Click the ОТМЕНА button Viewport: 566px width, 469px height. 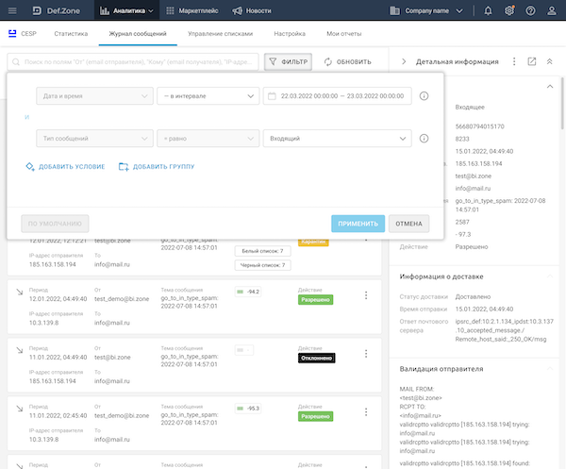click(x=408, y=224)
